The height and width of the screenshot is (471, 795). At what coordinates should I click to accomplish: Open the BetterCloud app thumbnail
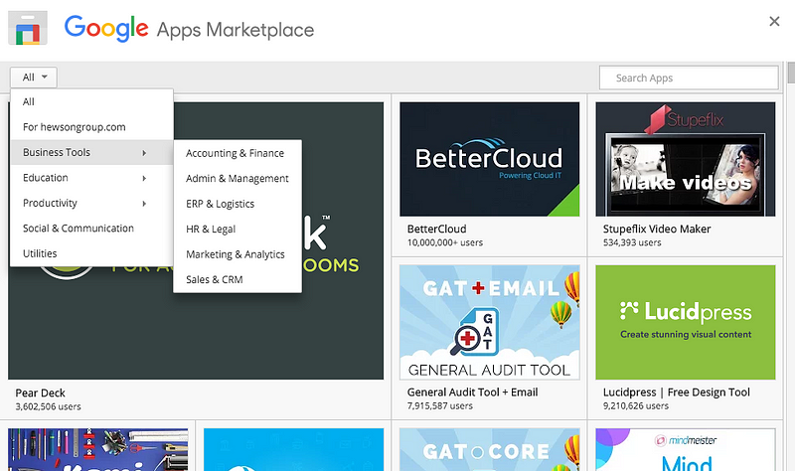point(489,159)
